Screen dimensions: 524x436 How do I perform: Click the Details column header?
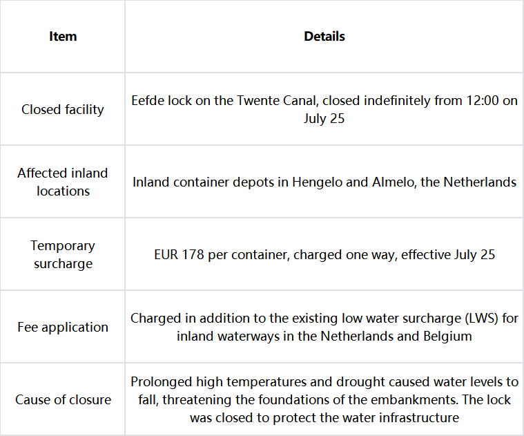coord(324,36)
